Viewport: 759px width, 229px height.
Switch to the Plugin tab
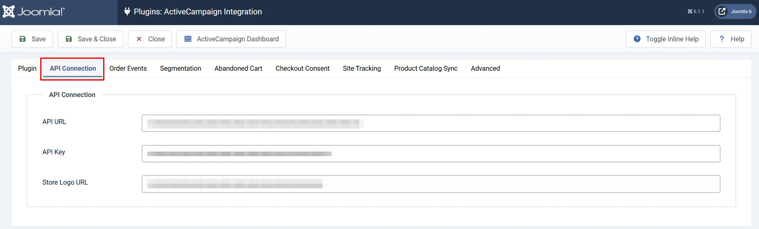point(27,68)
